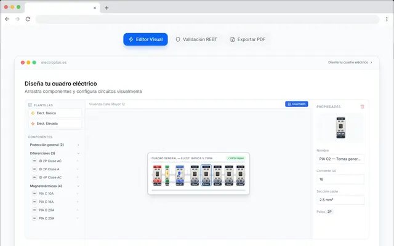Select the blue differential module in the panel
The width and height of the screenshot is (394, 246).
(180, 175)
